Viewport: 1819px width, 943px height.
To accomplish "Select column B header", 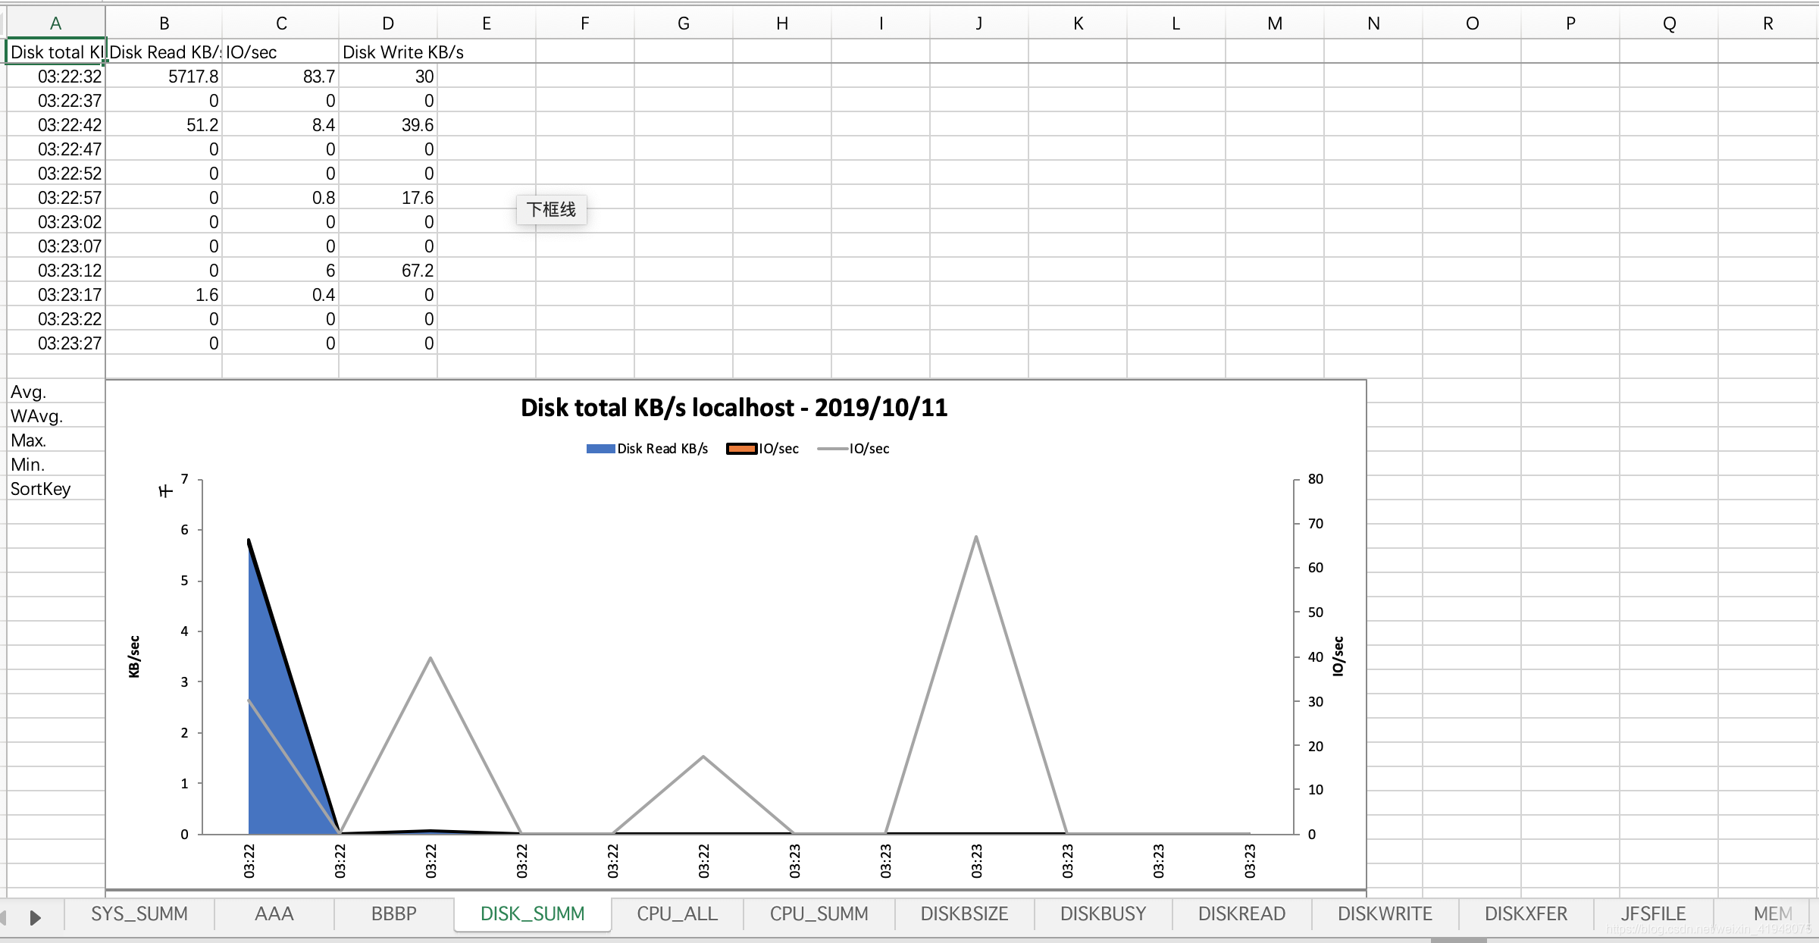I will point(164,23).
